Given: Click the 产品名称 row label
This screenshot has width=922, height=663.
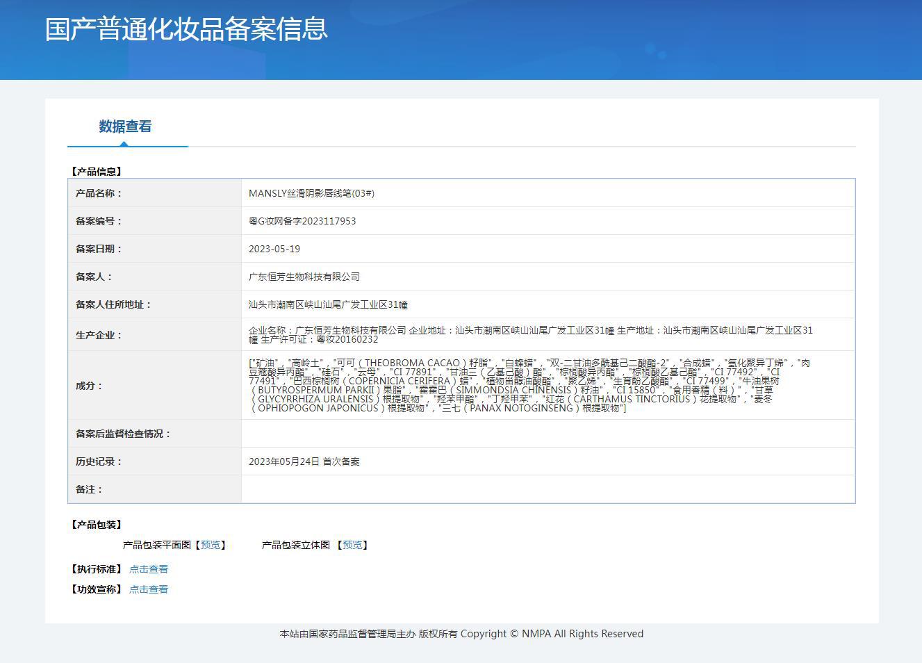Looking at the screenshot, I should click(x=99, y=193).
